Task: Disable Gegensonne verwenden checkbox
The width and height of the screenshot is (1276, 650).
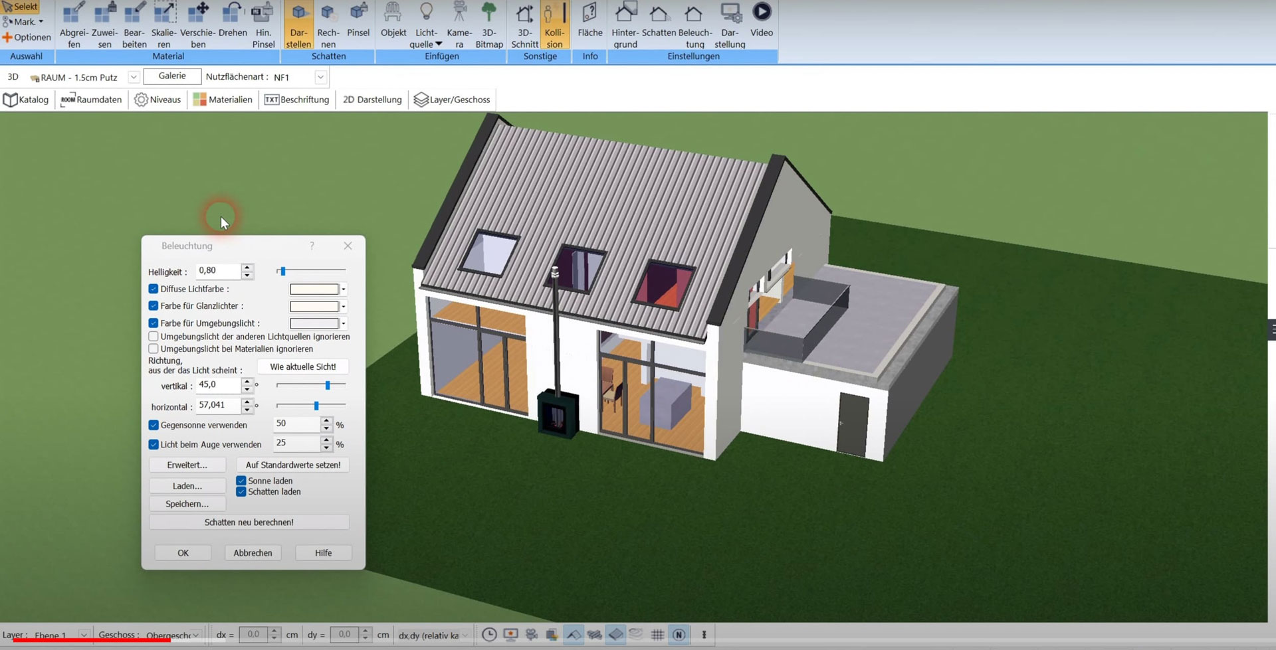Action: coord(154,425)
